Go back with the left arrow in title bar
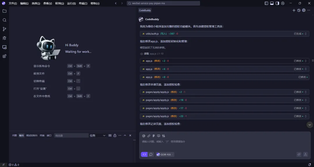Screen dimensions: 314x167 (x=116, y=3)
